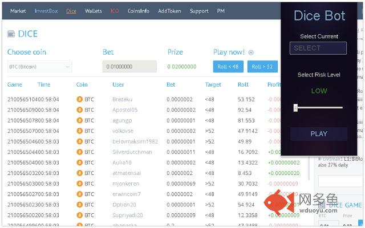Click the chat scrollbar beside the table
The width and height of the screenshot is (365, 228).
pyautogui.click(x=309, y=168)
